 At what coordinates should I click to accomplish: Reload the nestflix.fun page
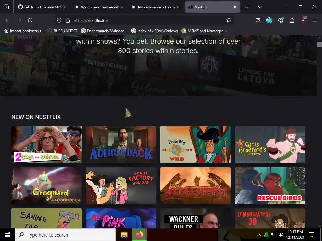coord(30,20)
